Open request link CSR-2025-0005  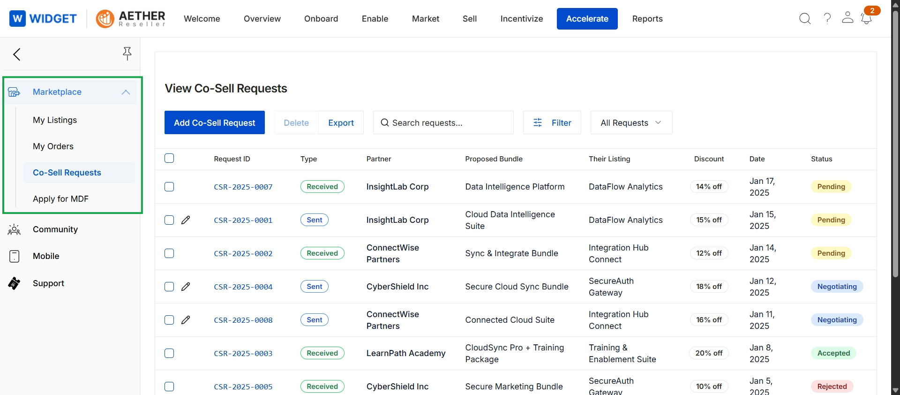(x=243, y=387)
